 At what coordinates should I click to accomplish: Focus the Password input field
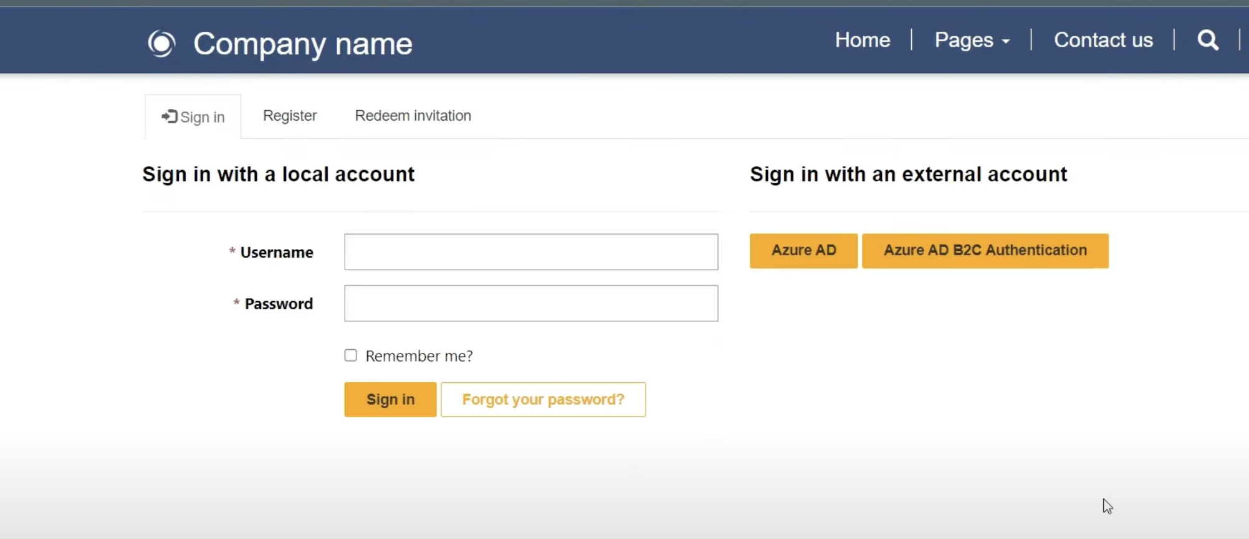click(531, 304)
